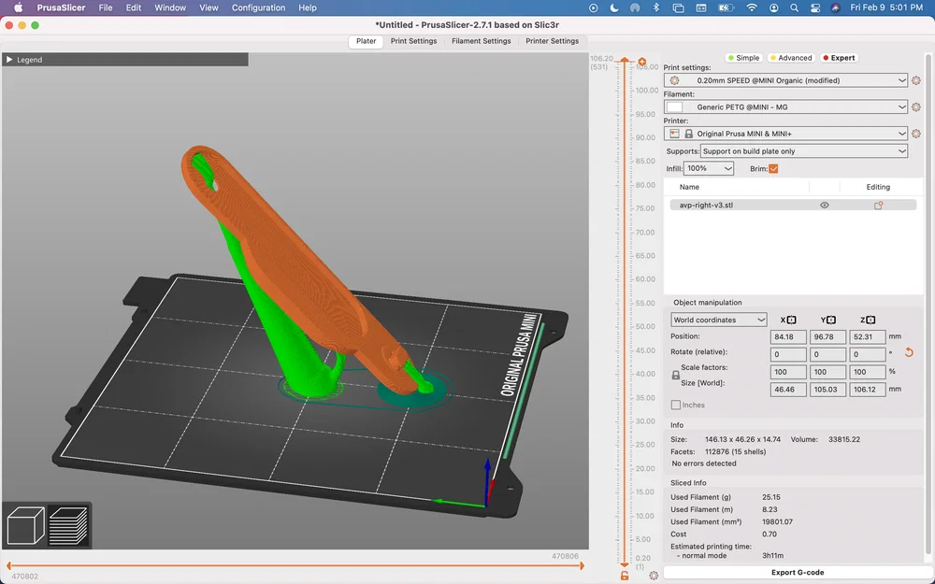This screenshot has width=935, height=584.
Task: Click the vertical layer slider top handle
Action: [x=625, y=60]
